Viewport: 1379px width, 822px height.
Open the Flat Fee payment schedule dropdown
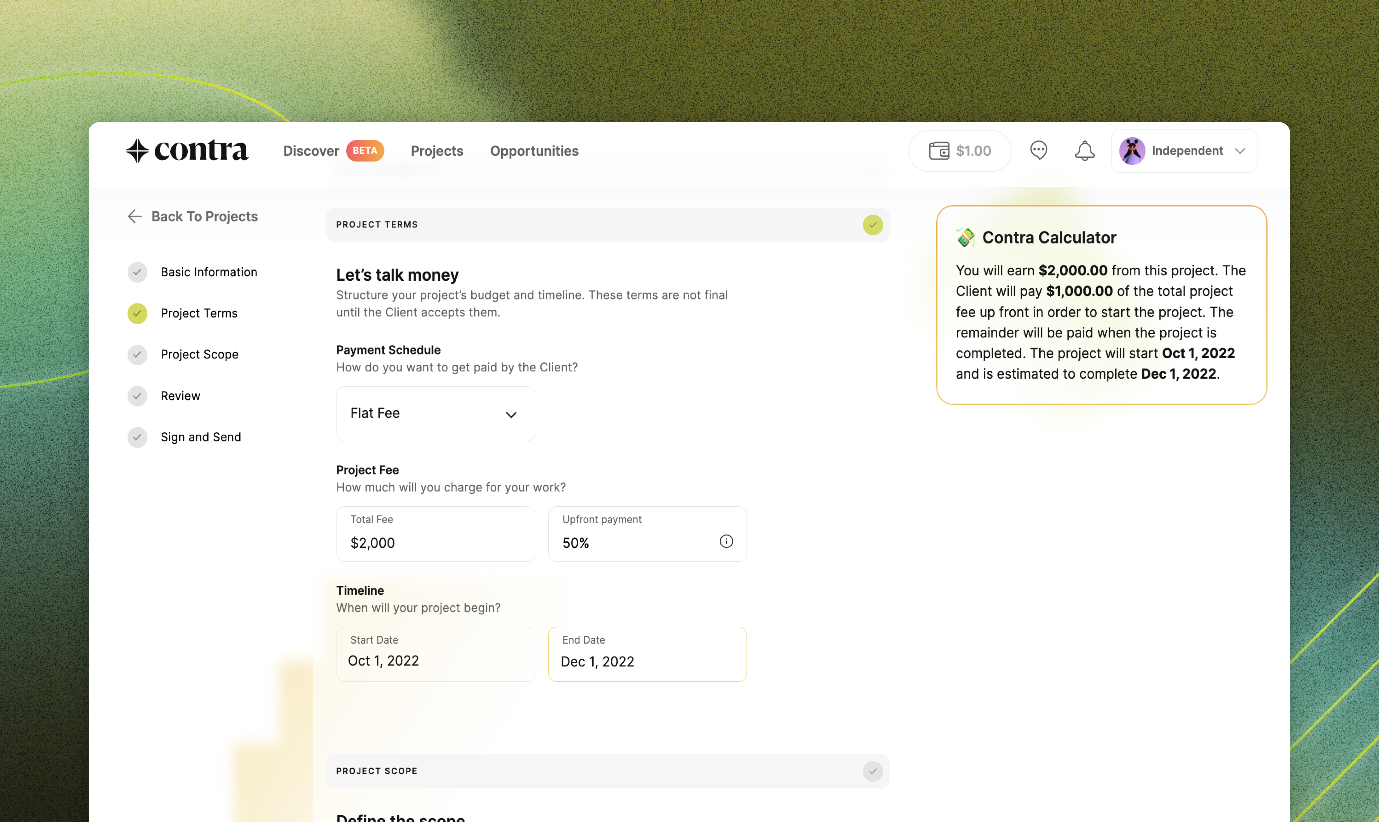436,414
